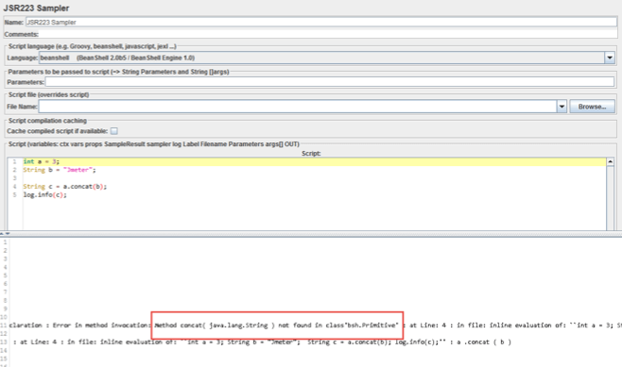This screenshot has width=622, height=367.
Task: Click script line 'log.info(c);'
Action: [x=44, y=194]
